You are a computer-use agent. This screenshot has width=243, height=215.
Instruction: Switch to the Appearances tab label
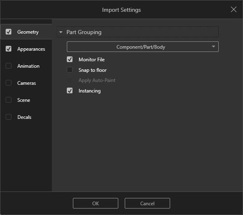[31, 49]
